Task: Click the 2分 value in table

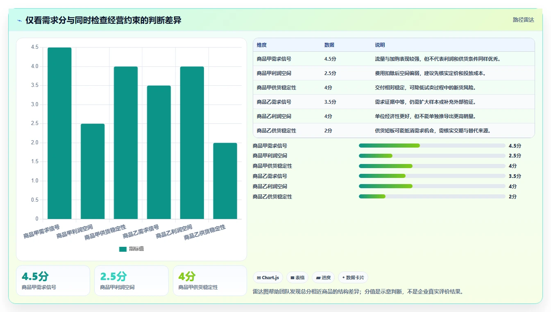Action: click(x=328, y=131)
